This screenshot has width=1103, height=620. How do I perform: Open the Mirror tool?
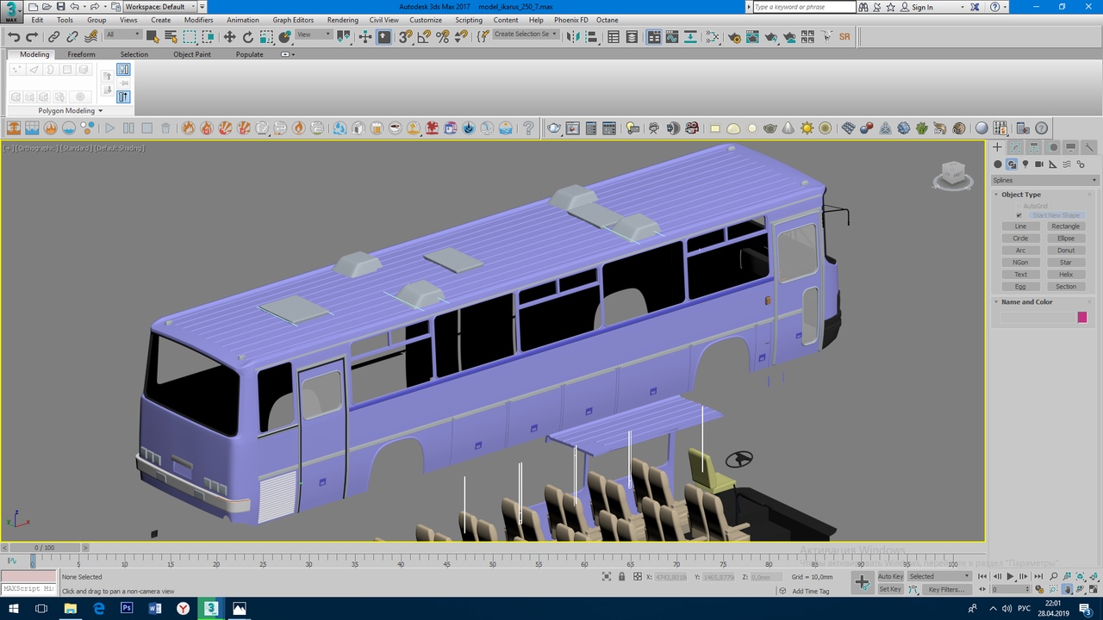coord(572,37)
